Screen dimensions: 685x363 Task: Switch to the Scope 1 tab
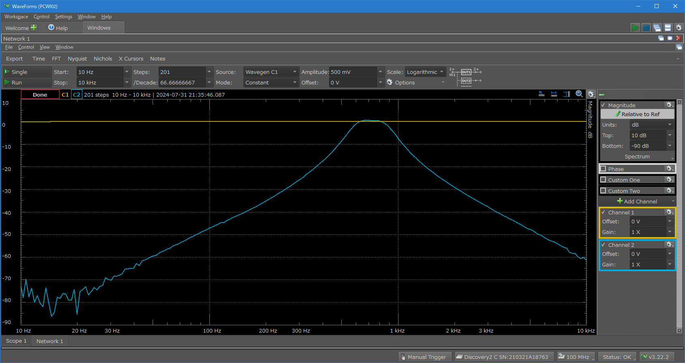[x=16, y=341]
